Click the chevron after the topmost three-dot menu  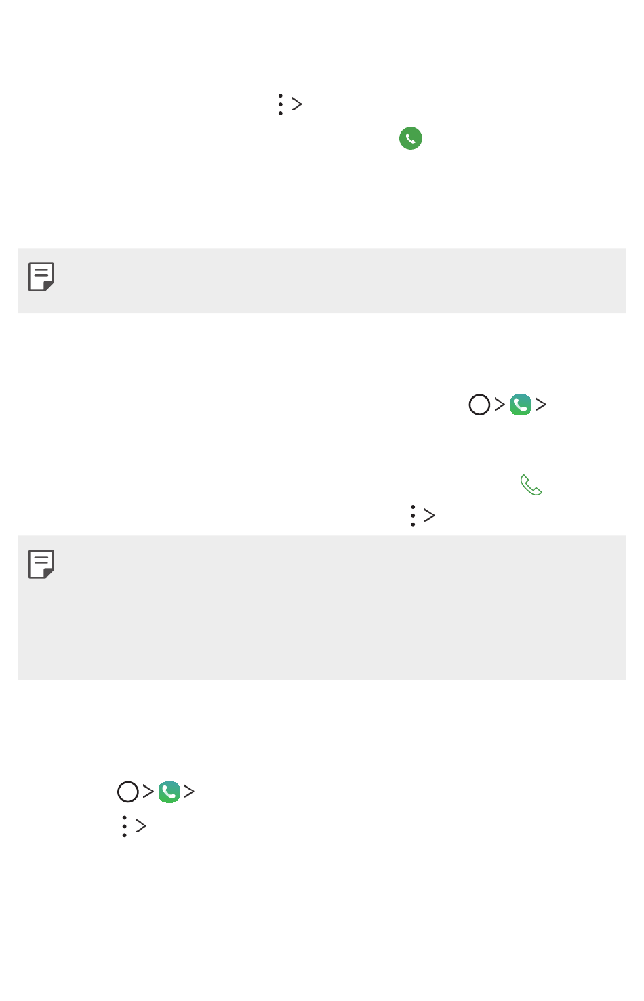(297, 104)
